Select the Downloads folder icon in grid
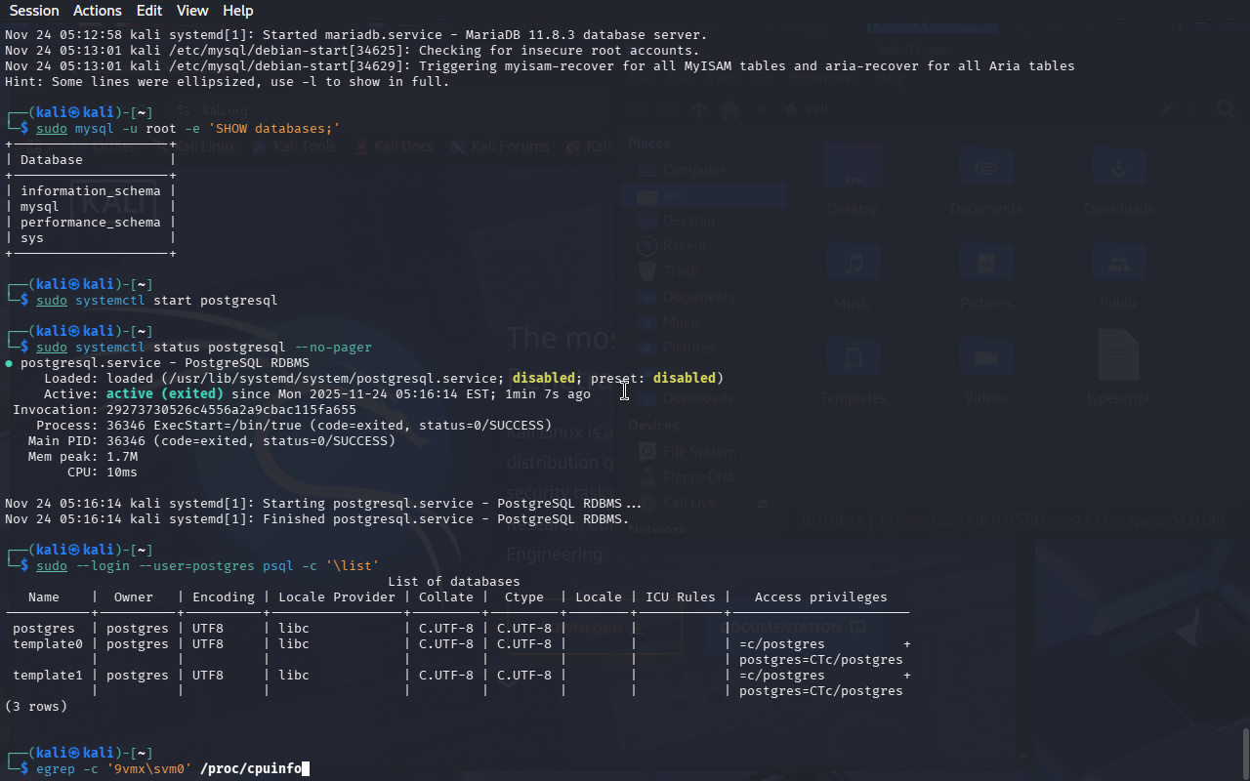This screenshot has width=1250, height=781. coord(1118,170)
